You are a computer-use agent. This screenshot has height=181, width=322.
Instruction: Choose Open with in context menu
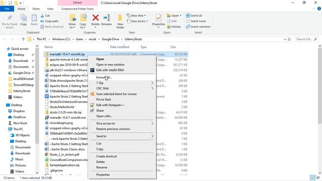tap(122, 116)
